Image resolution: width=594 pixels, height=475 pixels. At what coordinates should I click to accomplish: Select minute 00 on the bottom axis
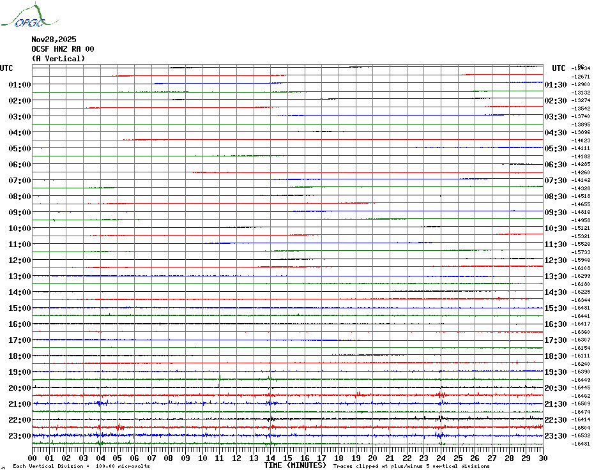pos(33,458)
